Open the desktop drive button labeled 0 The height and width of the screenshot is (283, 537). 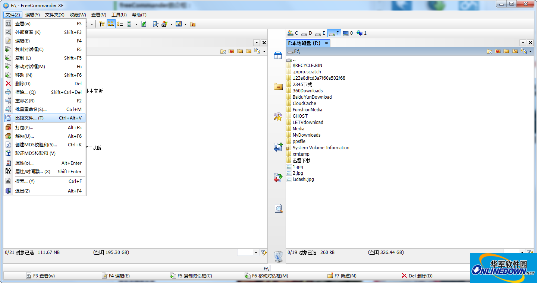pos(348,33)
